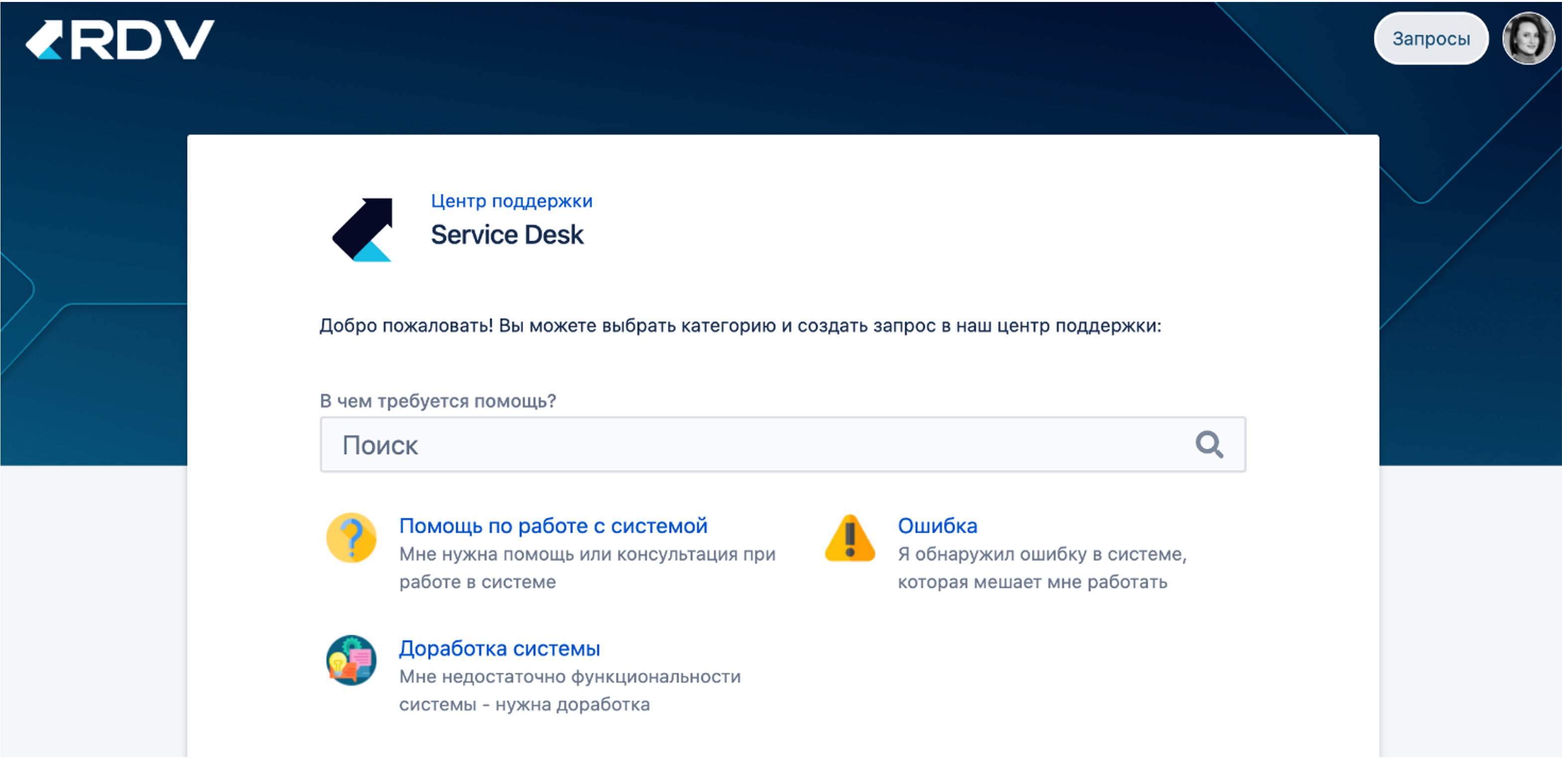1562x759 pixels.
Task: Click the Service Desk title text
Action: 508,235
